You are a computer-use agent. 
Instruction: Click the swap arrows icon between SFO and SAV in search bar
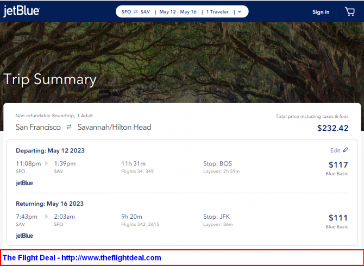135,12
